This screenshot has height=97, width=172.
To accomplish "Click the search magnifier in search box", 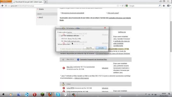I will (160, 6).
